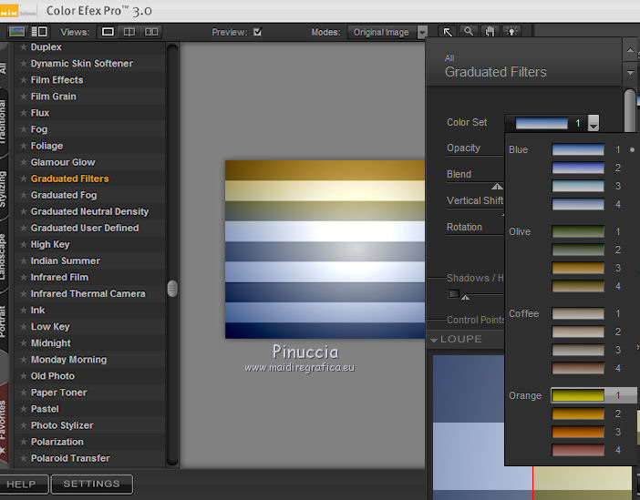Click the HELP button
Screen dimensions: 640x500
point(23,485)
